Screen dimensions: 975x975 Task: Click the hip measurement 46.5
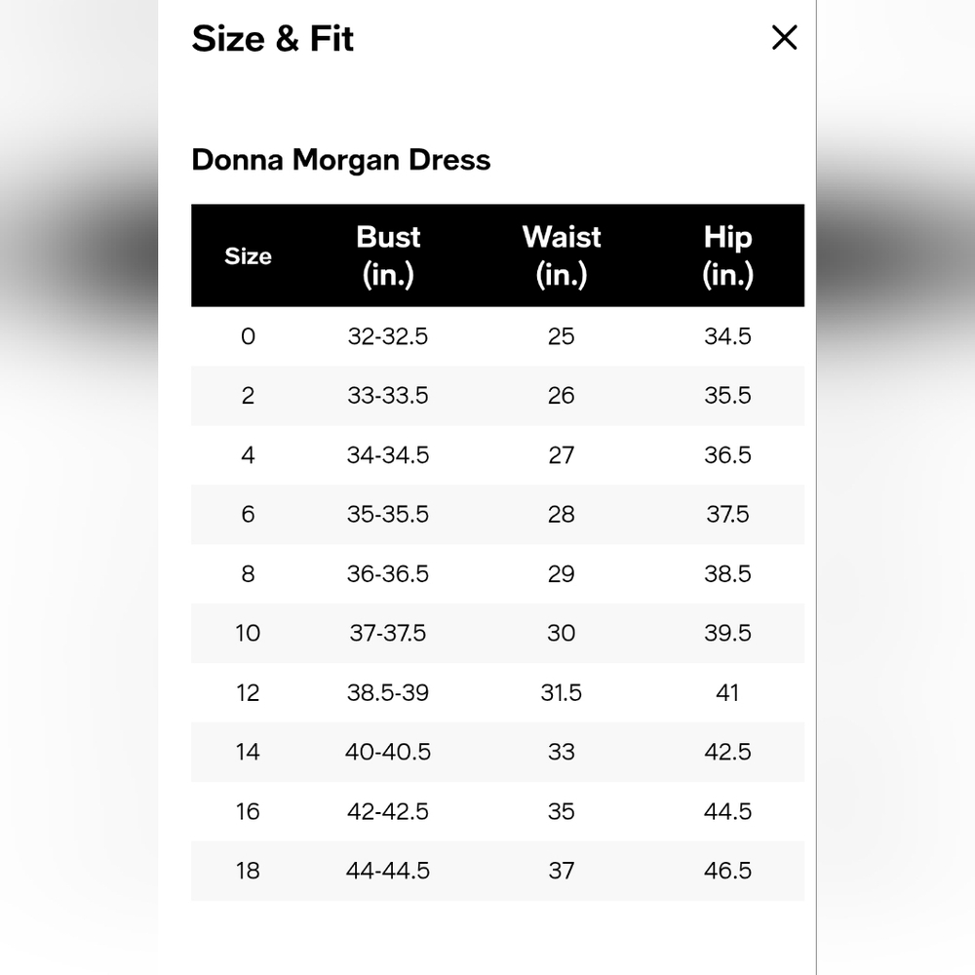point(728,871)
